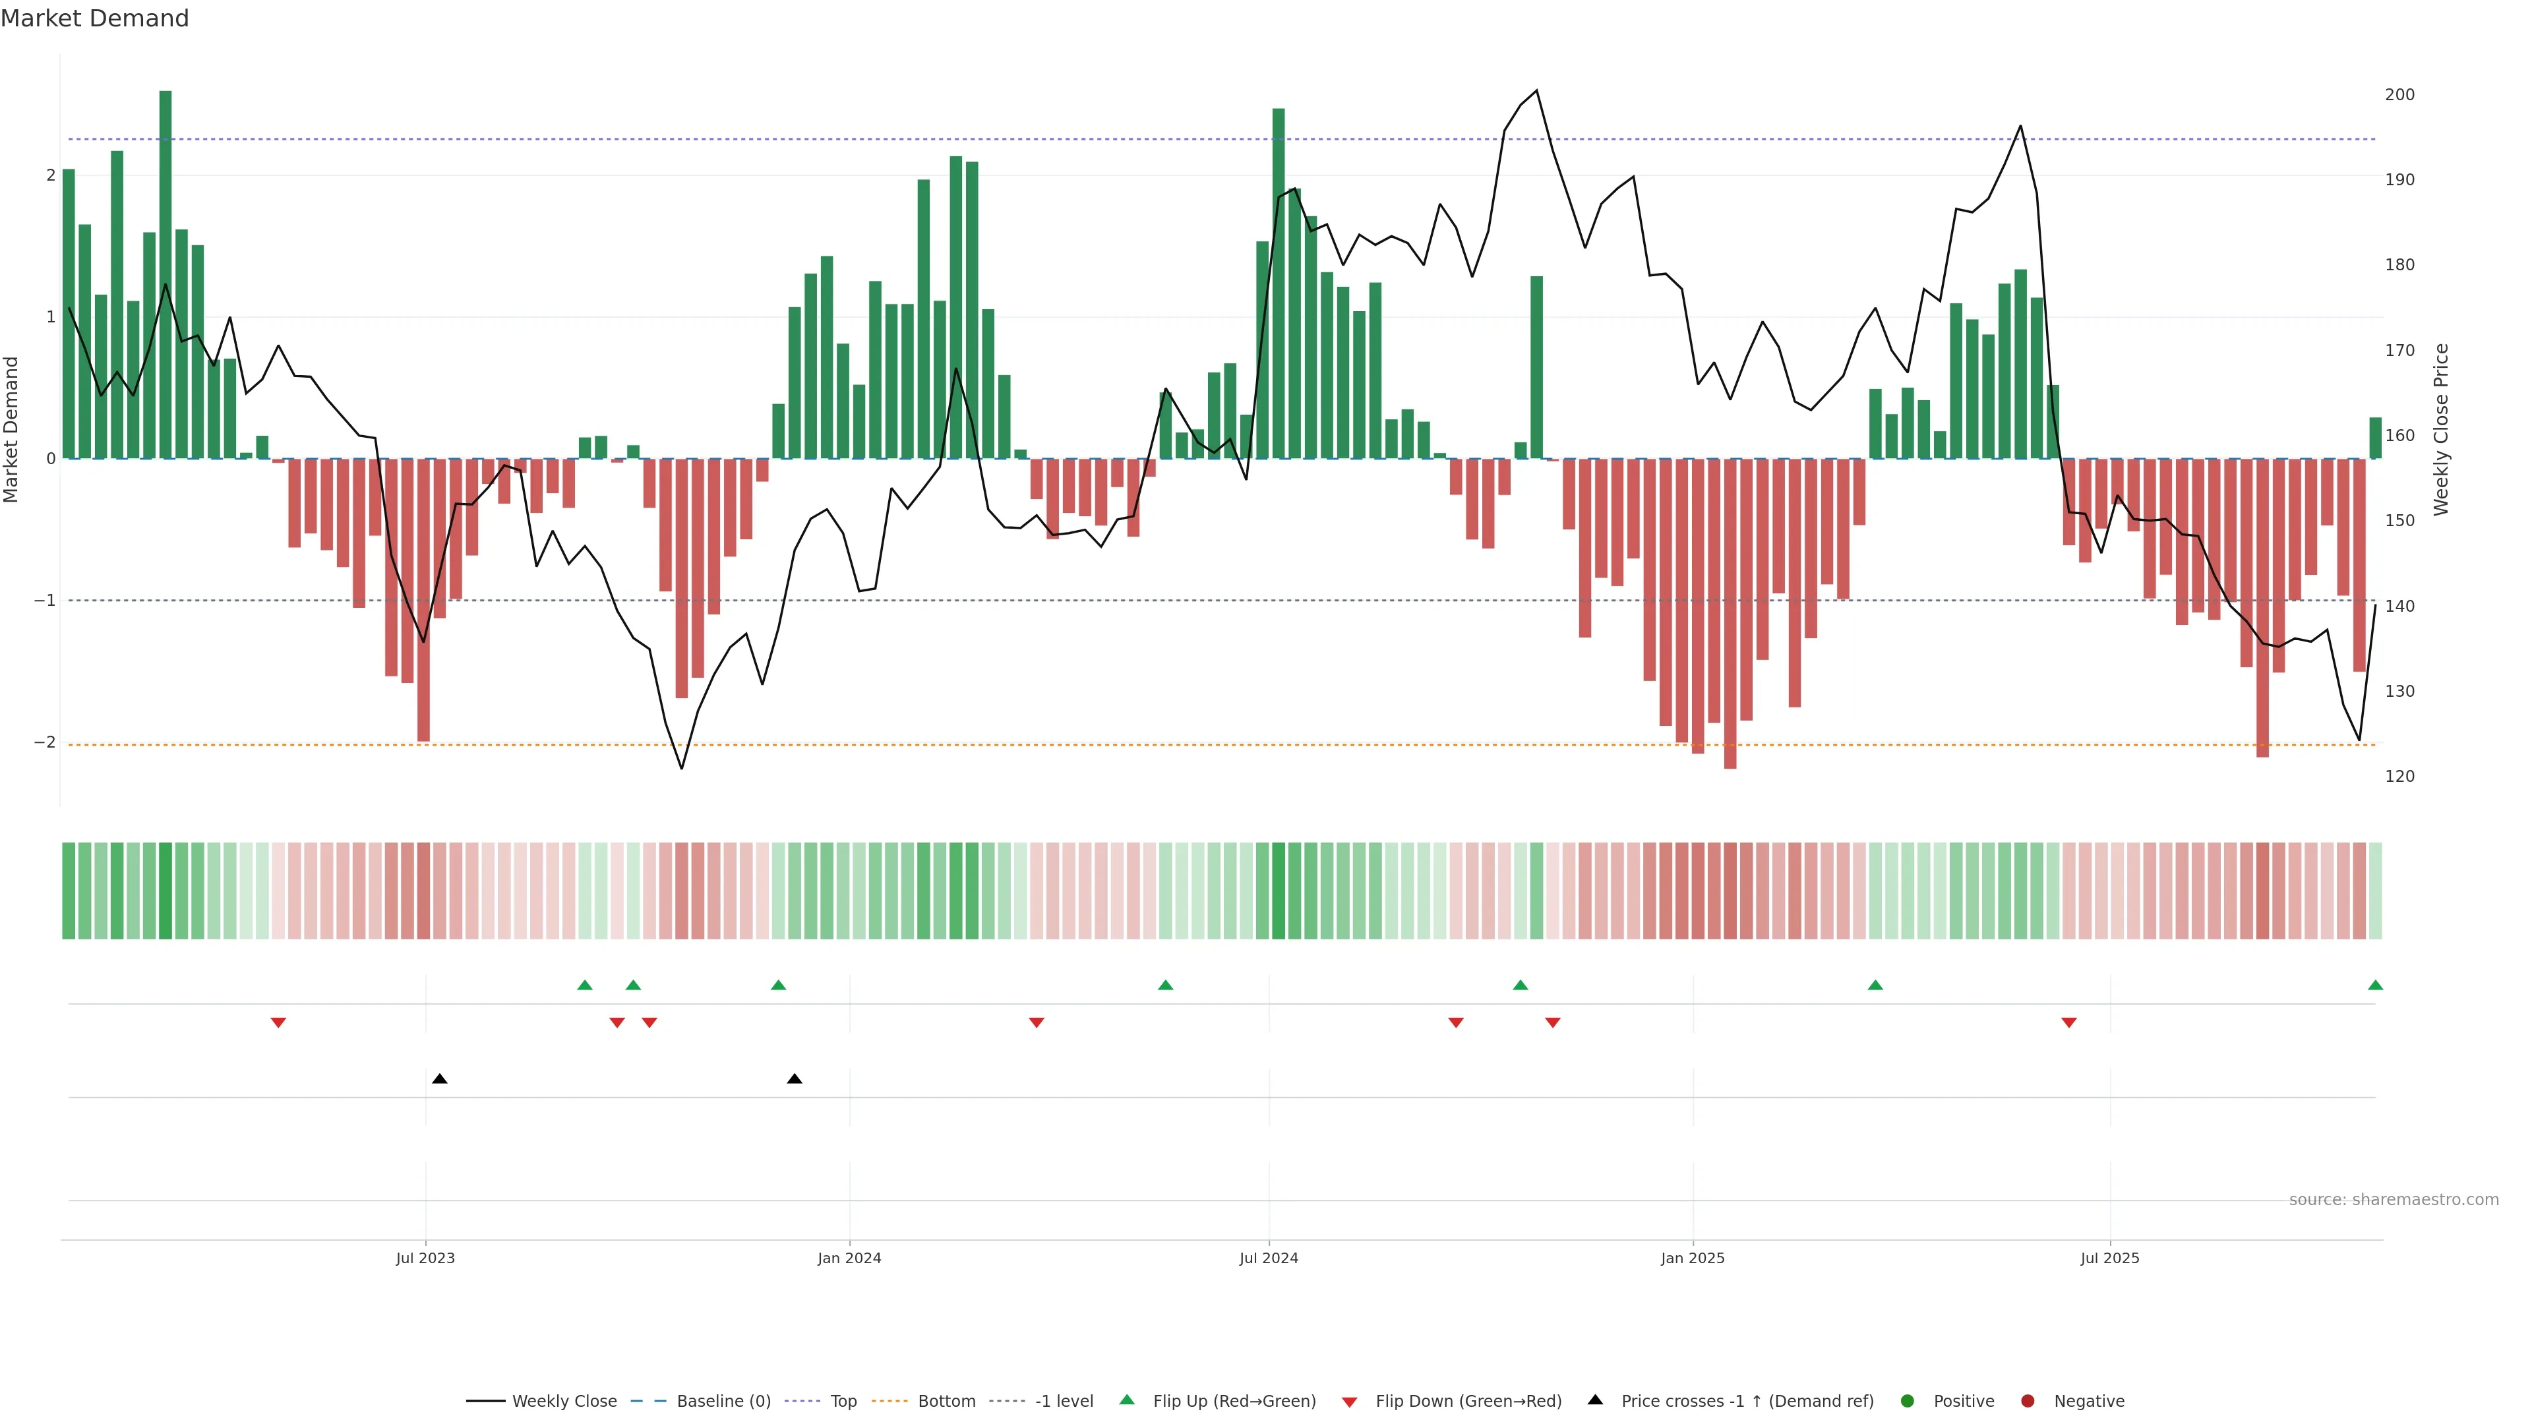
Task: Click the red Negative legend dot
Action: coord(2027,1400)
